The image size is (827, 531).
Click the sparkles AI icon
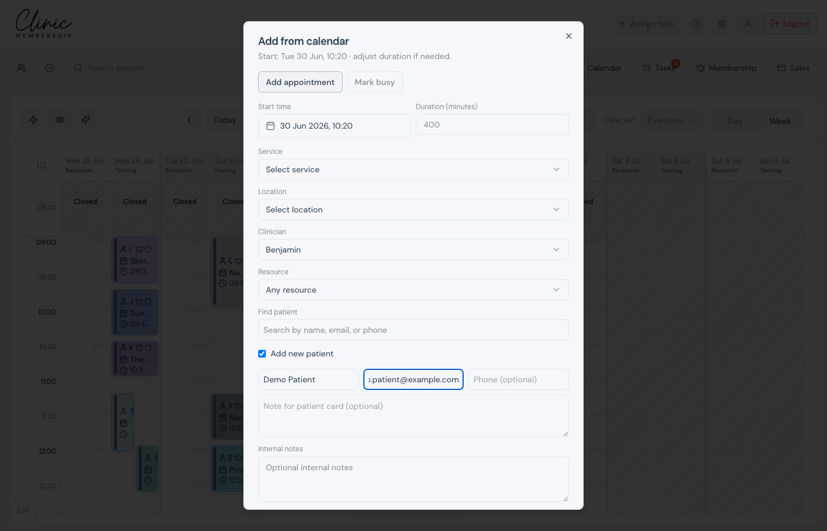86,120
